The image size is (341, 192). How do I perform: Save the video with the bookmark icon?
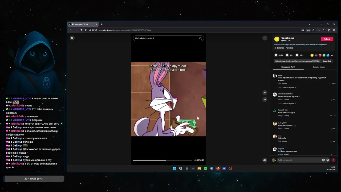[297, 55]
